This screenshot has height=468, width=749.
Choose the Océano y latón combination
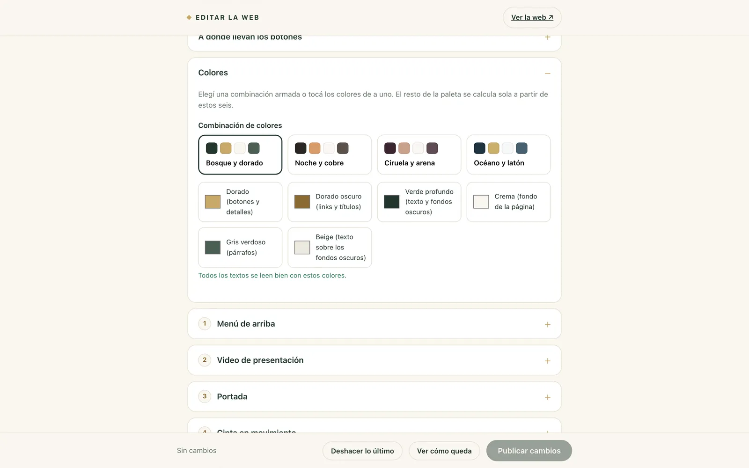(508, 154)
